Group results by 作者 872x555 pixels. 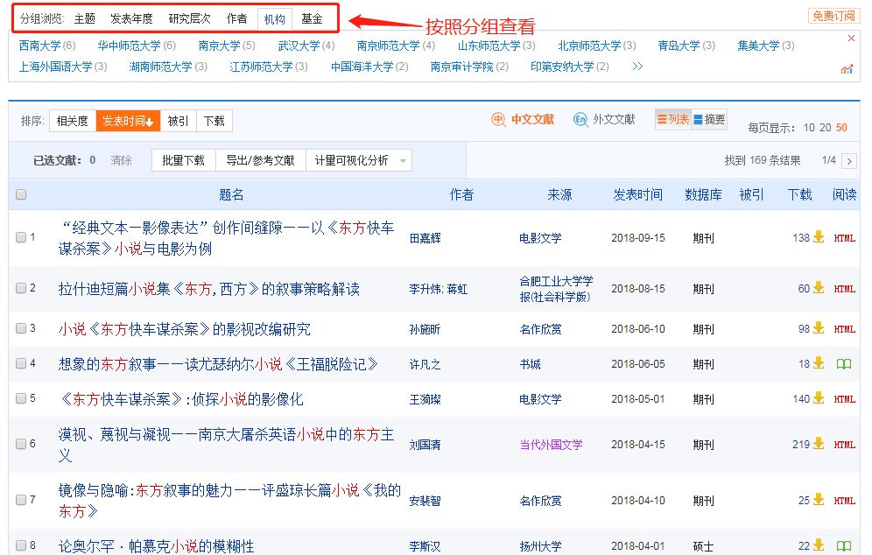tap(236, 19)
